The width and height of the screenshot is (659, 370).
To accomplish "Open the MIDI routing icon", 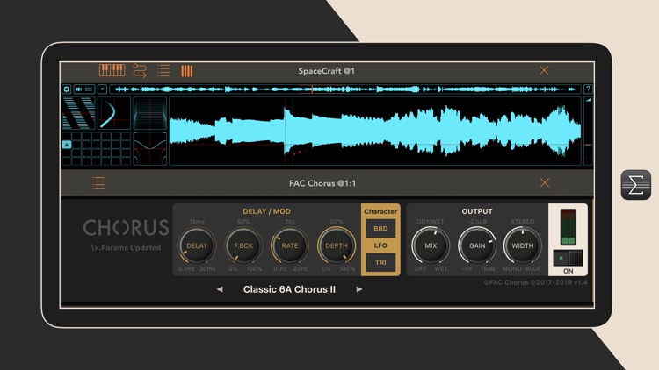I will [140, 70].
